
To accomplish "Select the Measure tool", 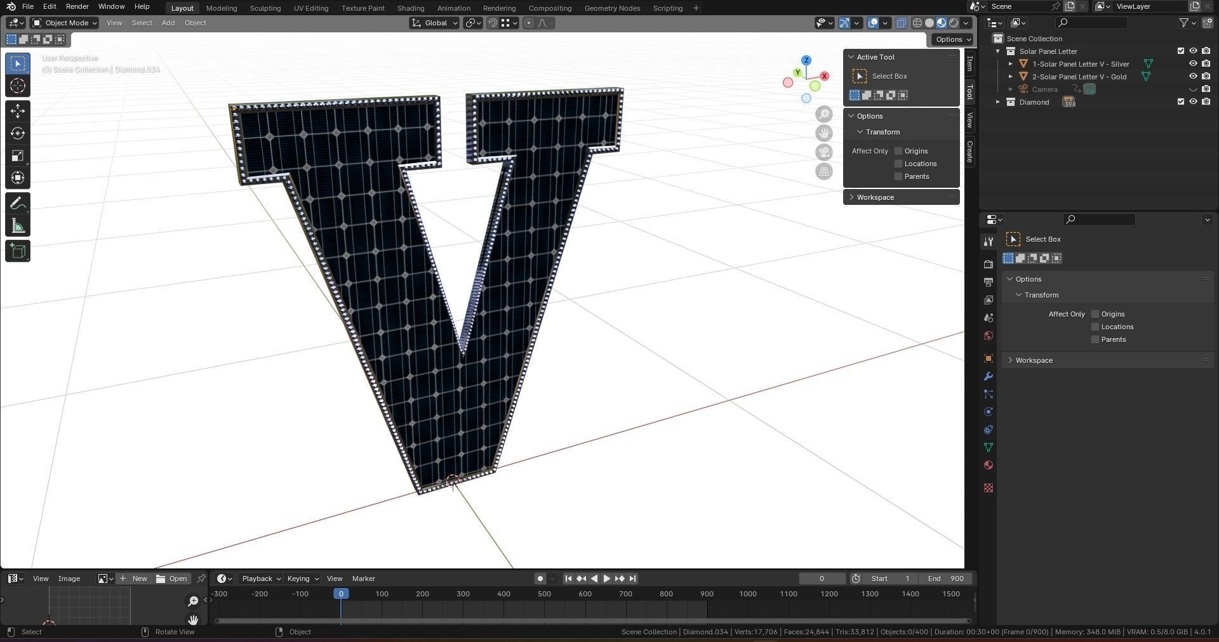I will click(18, 226).
